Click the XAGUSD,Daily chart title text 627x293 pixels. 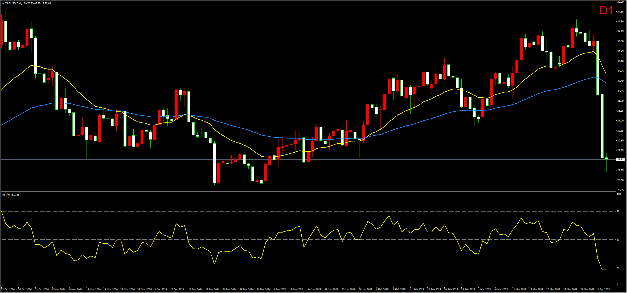(x=14, y=3)
